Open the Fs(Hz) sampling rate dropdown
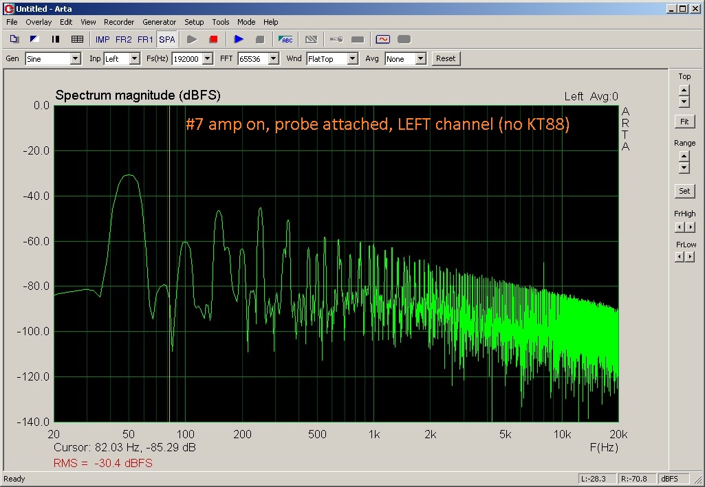The height and width of the screenshot is (487, 705). tap(207, 59)
